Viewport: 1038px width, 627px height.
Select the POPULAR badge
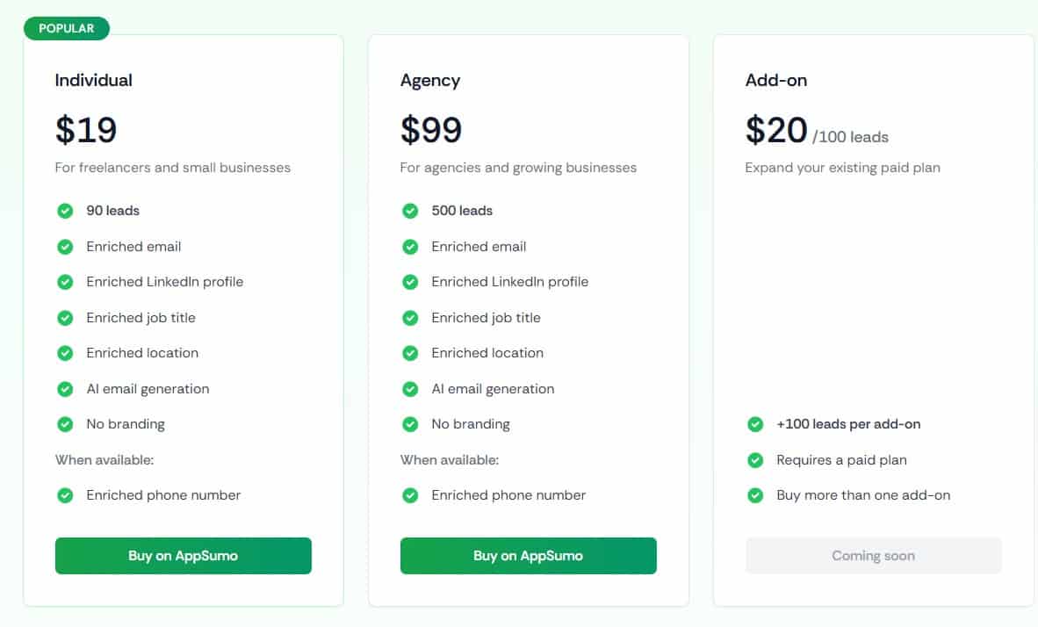(x=67, y=28)
